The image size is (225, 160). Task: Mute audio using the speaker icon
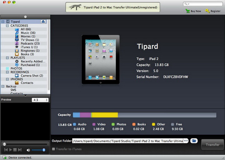[28, 150]
